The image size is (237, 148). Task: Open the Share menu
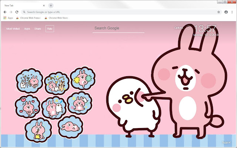[x=38, y=29]
